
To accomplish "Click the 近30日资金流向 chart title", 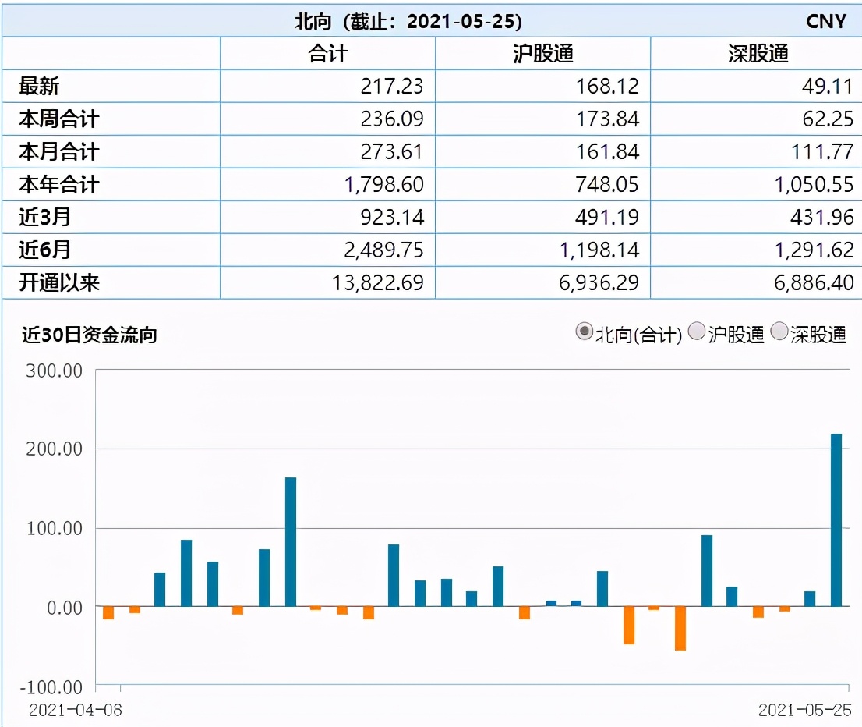I will 90,335.
